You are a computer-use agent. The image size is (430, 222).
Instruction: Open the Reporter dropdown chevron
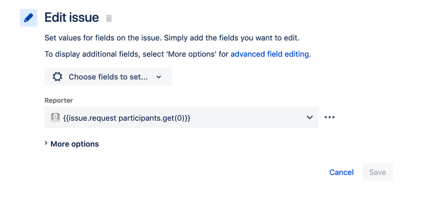point(309,117)
